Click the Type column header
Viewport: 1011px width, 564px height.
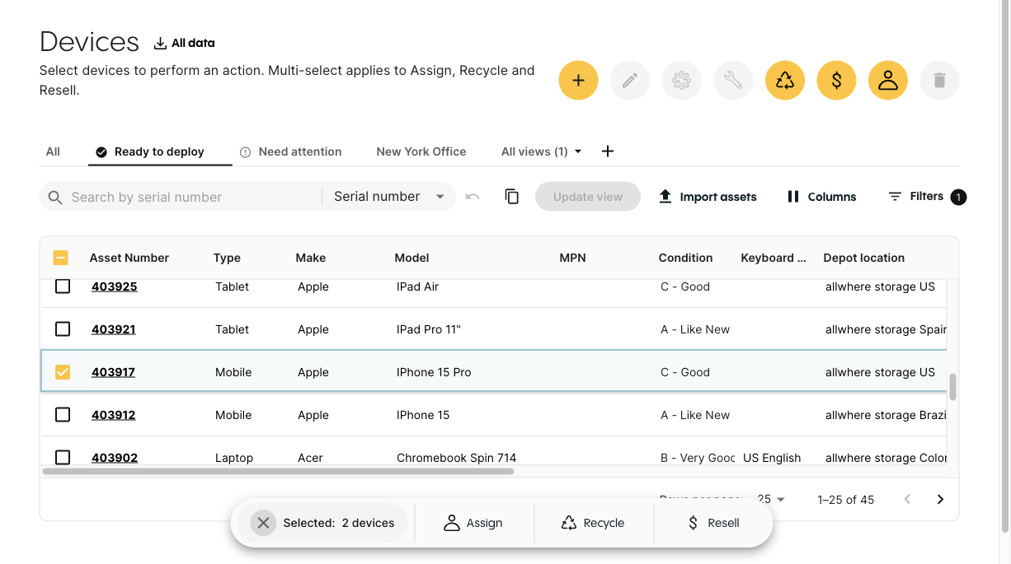227,258
